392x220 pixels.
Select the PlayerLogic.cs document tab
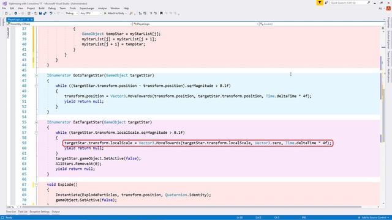[15, 20]
